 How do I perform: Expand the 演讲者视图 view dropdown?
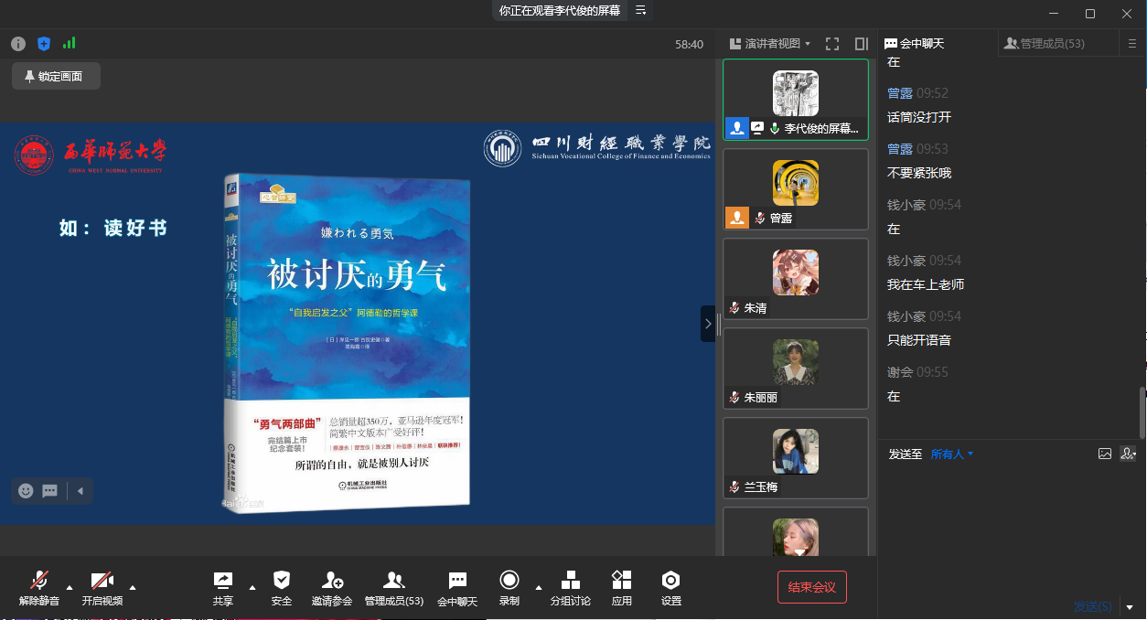(770, 44)
